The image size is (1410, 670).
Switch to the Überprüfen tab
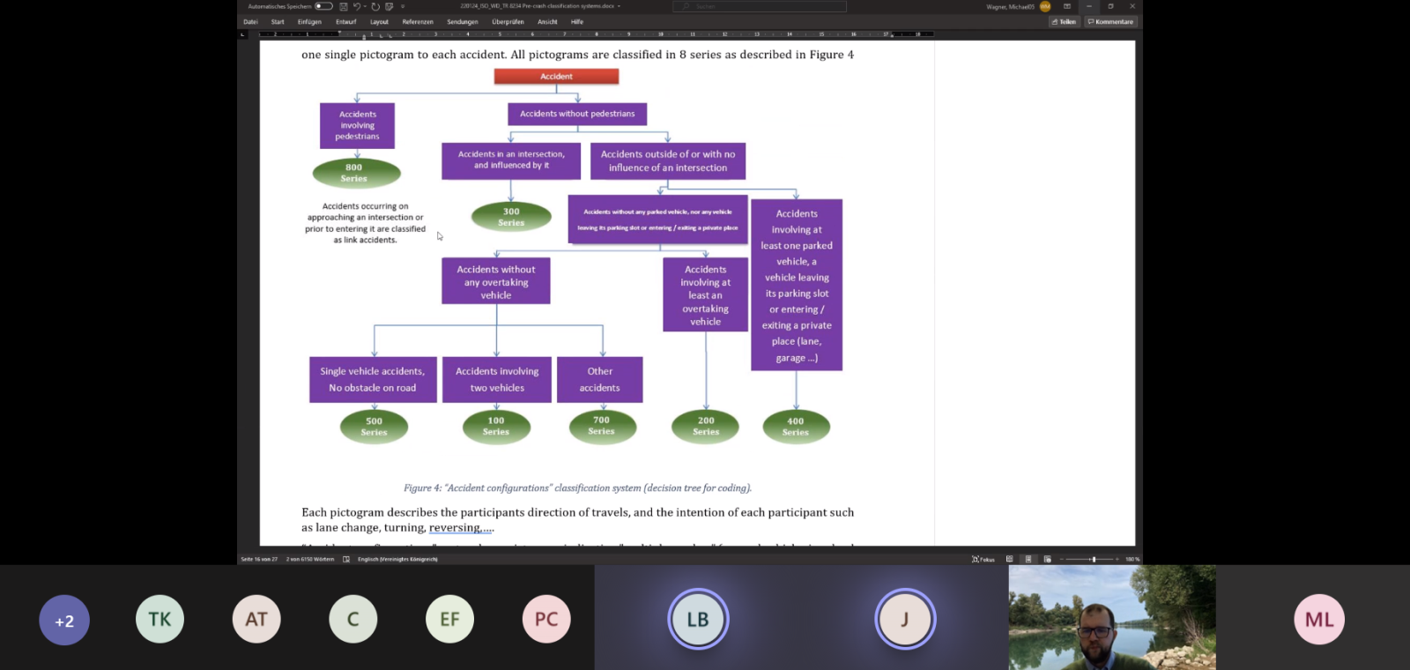[x=508, y=22]
